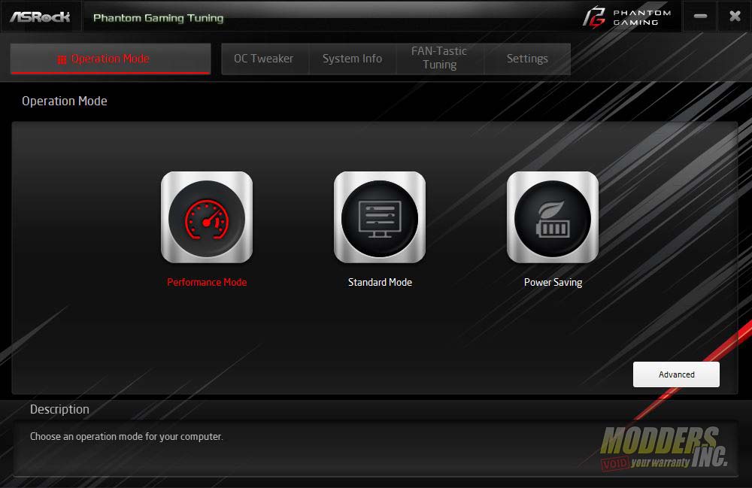Click the Advanced button

click(x=676, y=374)
